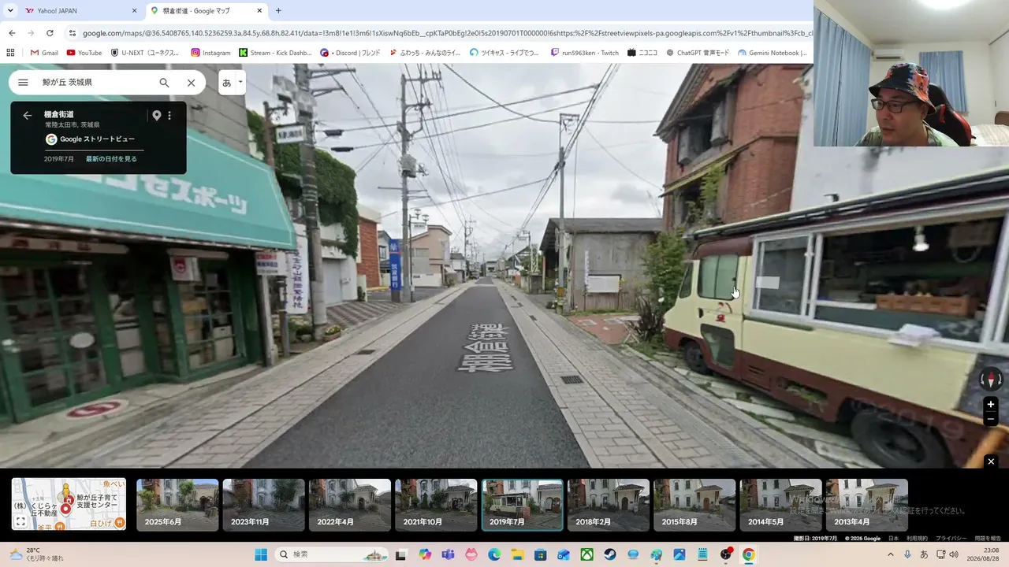
Task: Open the Gmail bookmark
Action: tap(44, 53)
